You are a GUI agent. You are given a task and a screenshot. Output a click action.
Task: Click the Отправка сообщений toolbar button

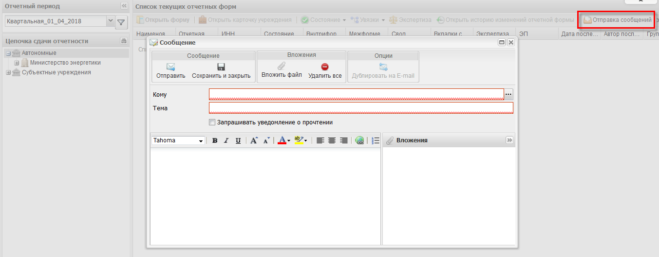[x=617, y=20]
